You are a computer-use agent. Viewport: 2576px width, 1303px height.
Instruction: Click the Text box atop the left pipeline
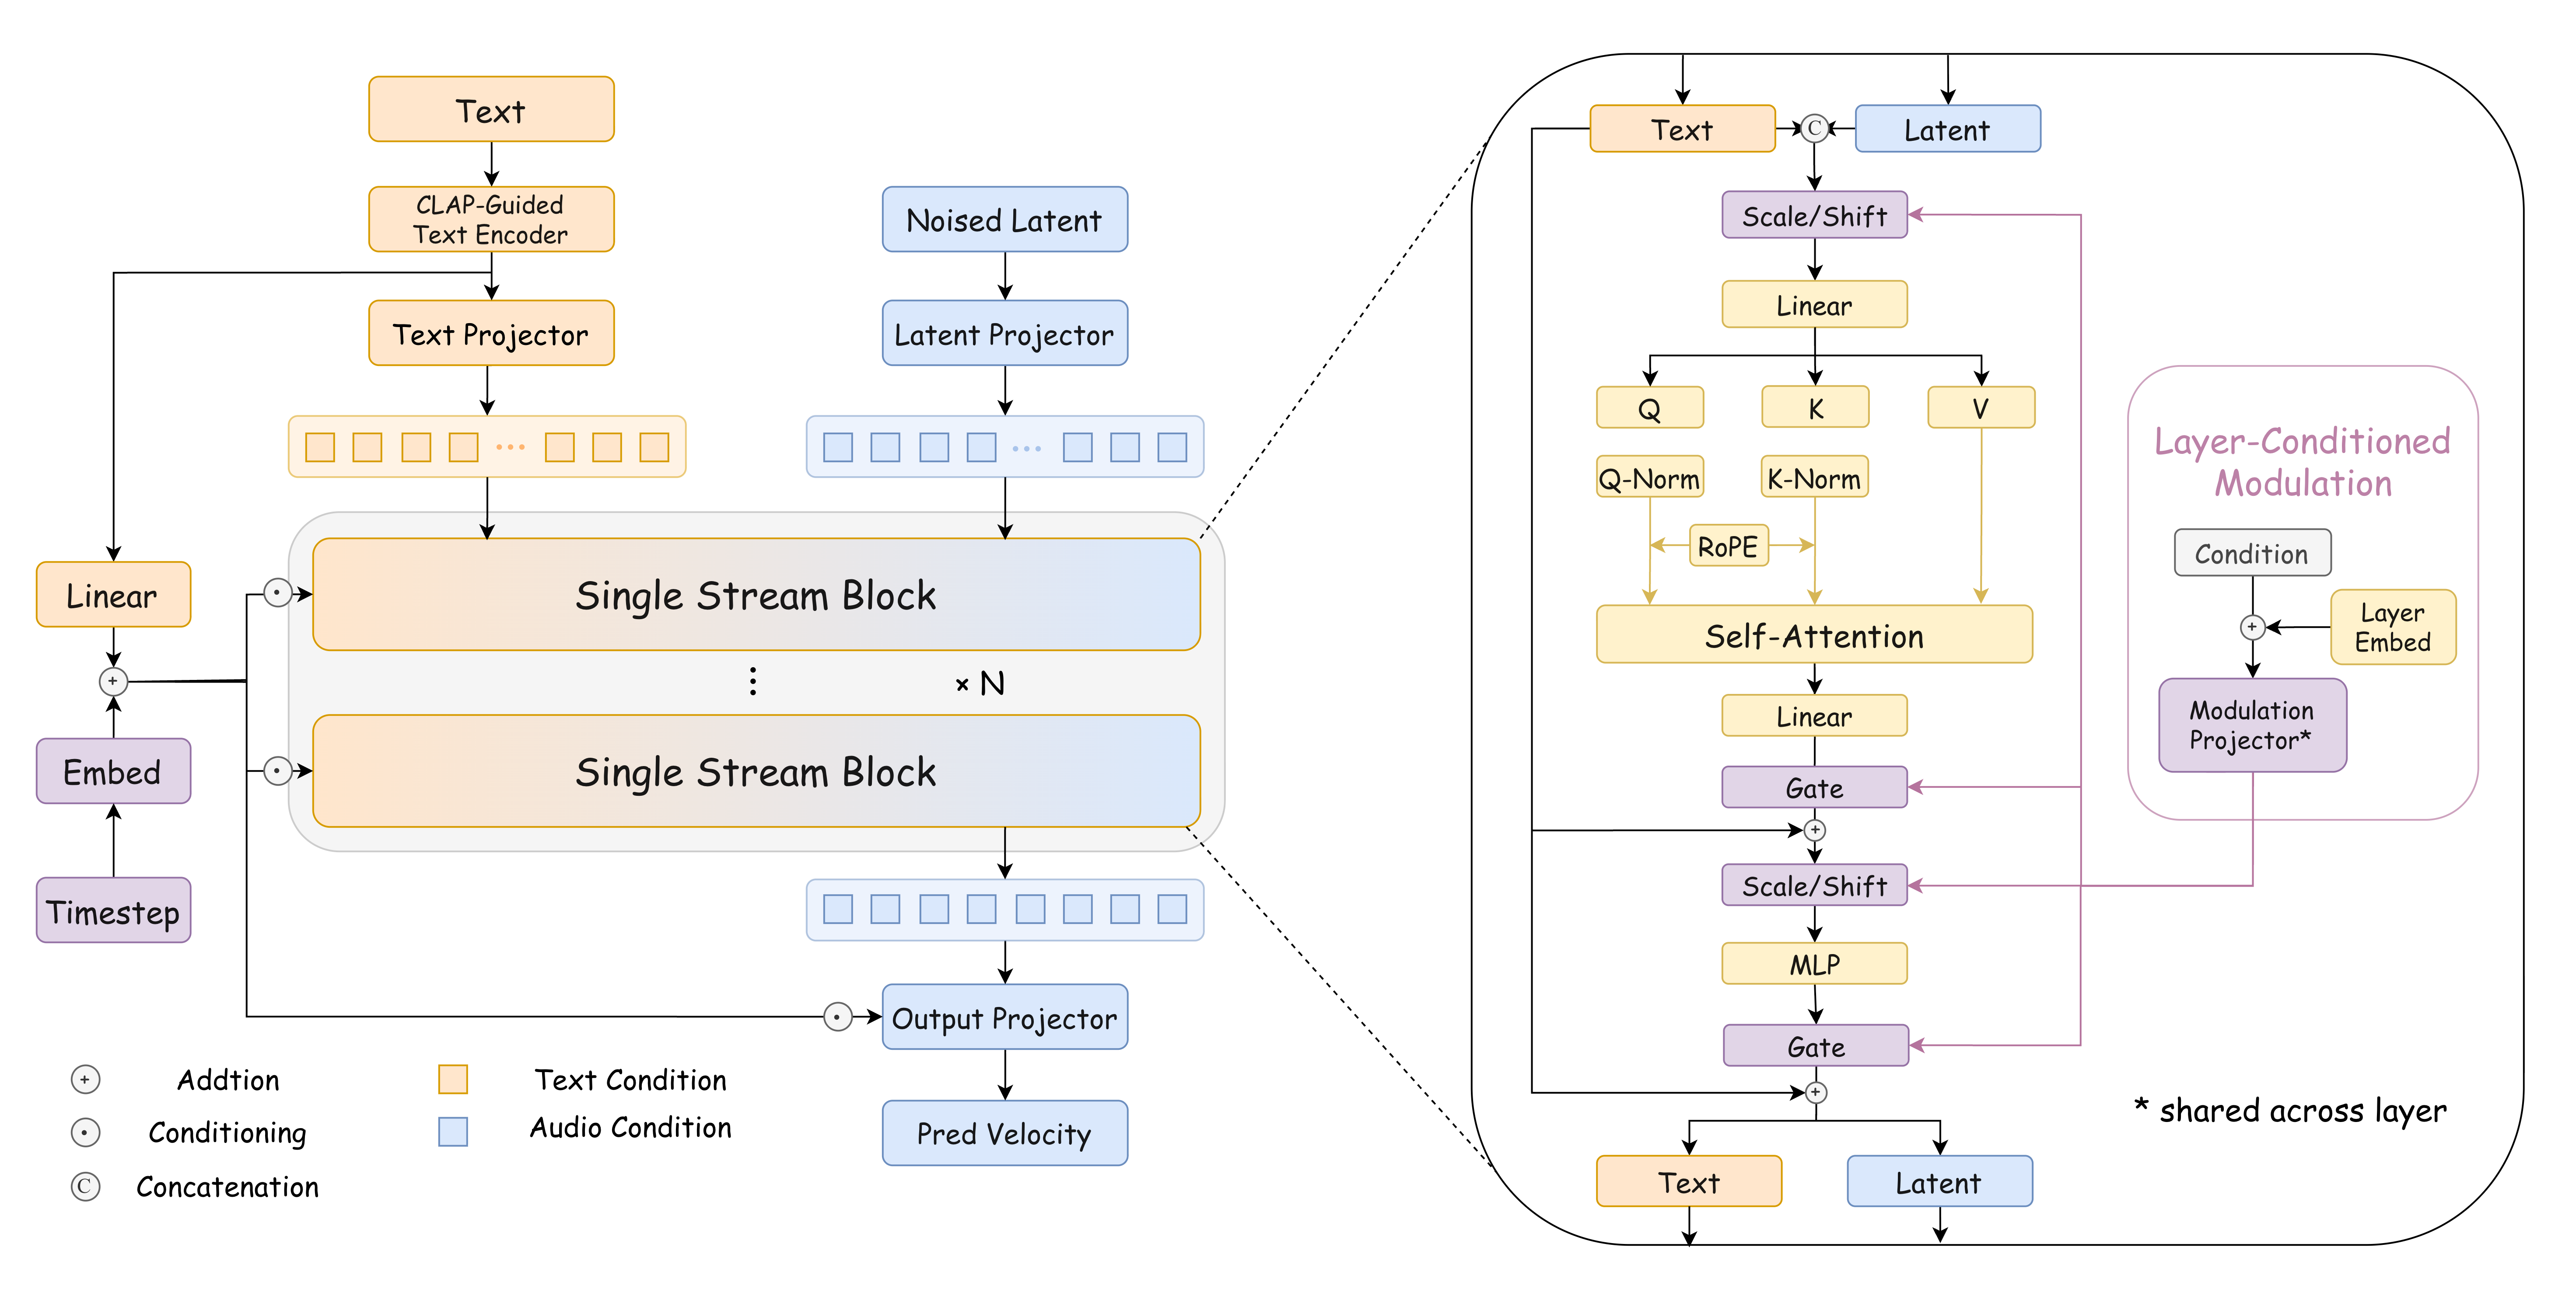click(491, 109)
